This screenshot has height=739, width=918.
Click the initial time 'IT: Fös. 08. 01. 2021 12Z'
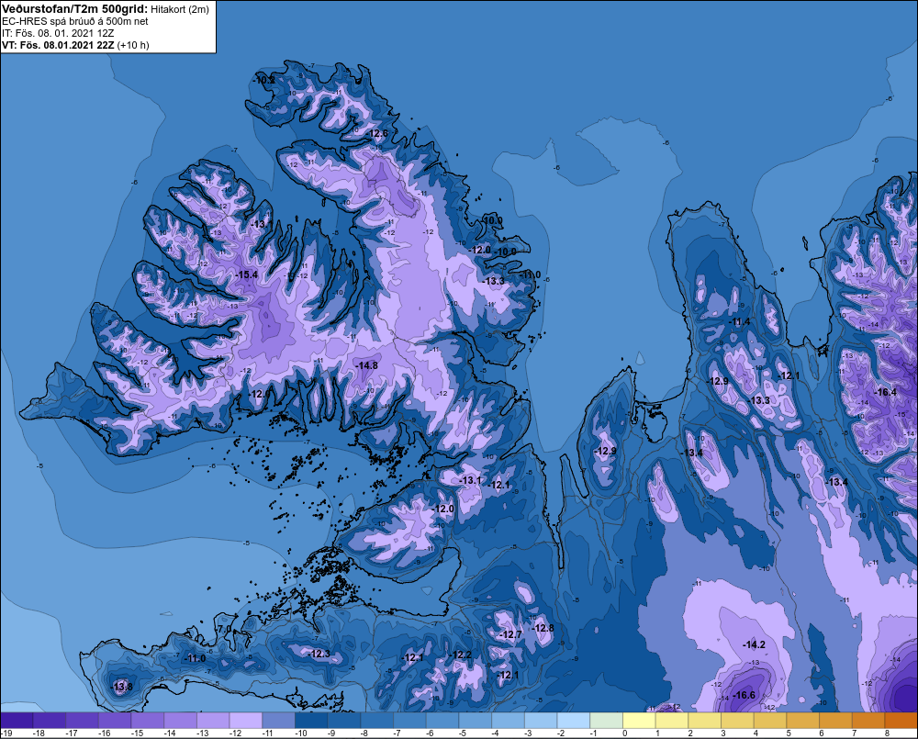[x=58, y=33]
